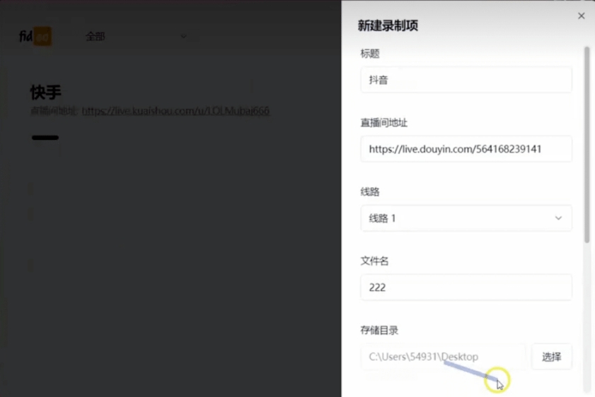Click the 标题 input field containing 抖音
595x397 pixels.
click(x=466, y=80)
